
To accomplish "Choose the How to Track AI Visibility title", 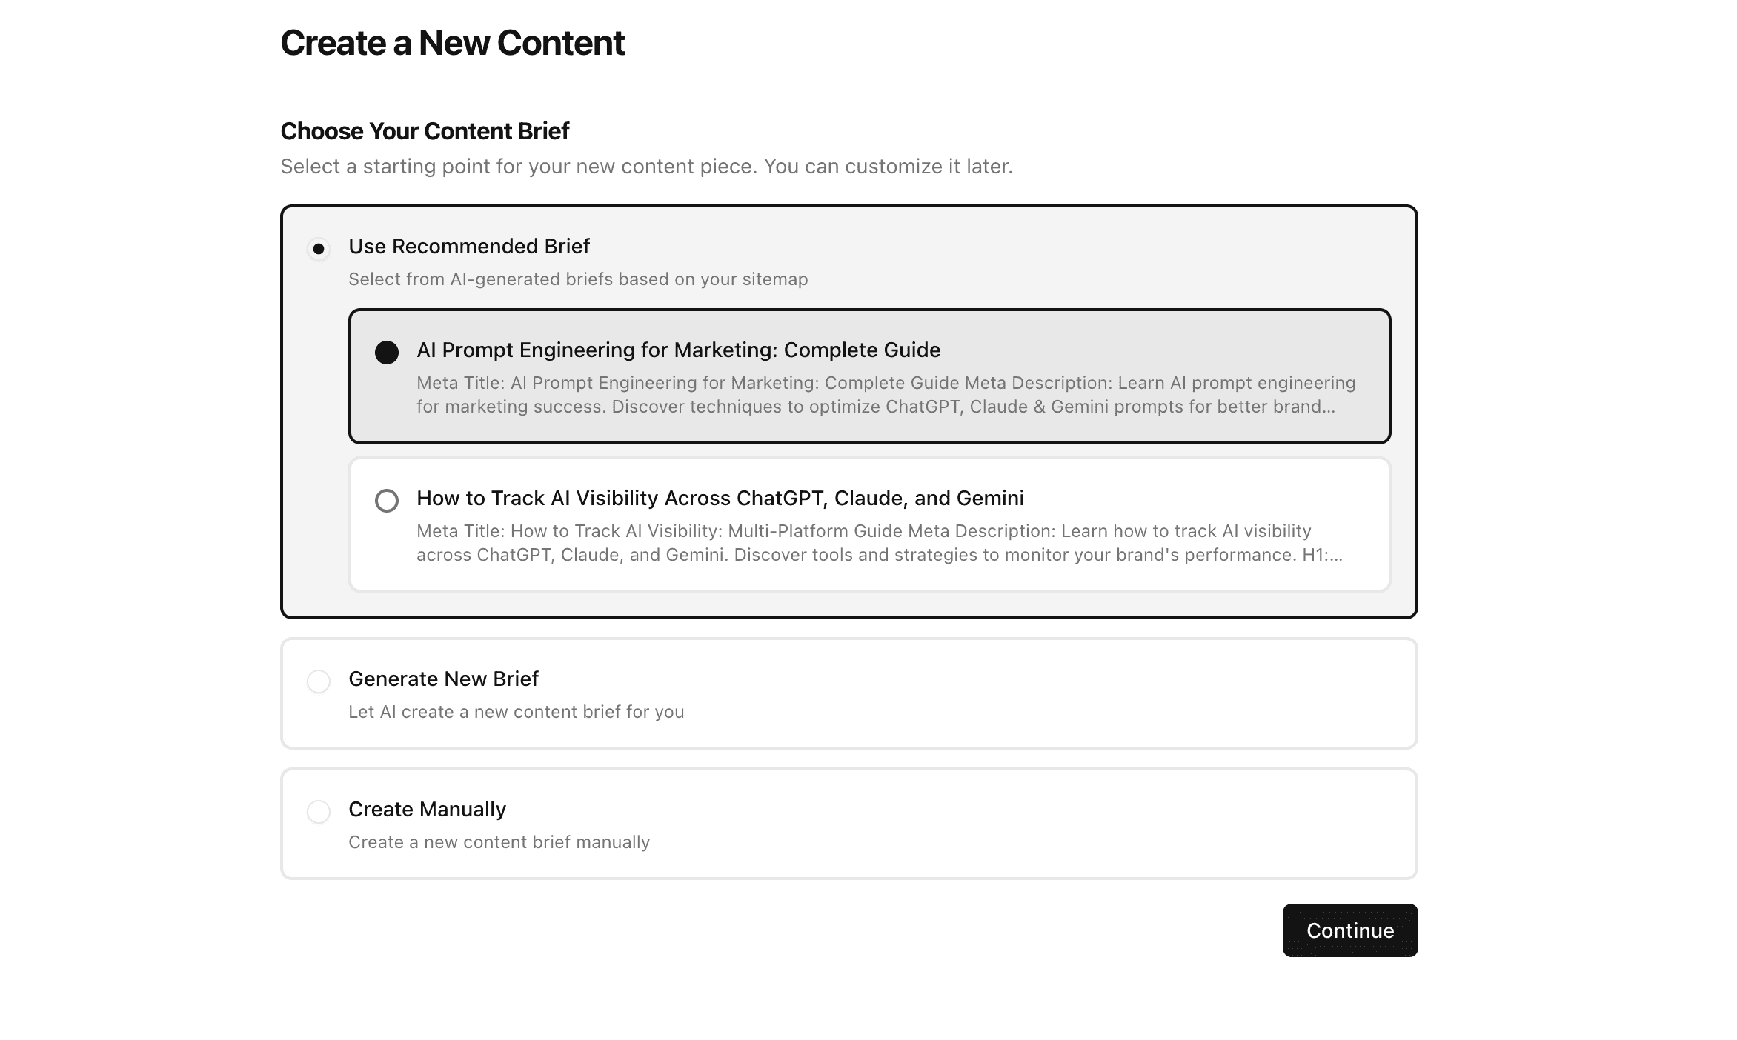I will 720,498.
